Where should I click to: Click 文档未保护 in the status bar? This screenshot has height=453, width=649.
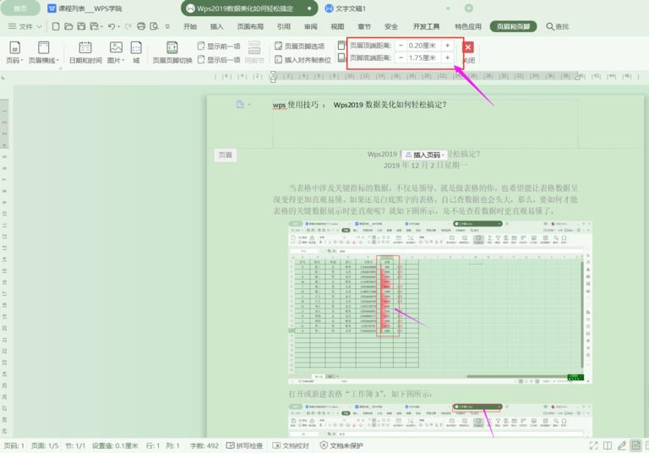pos(341,445)
